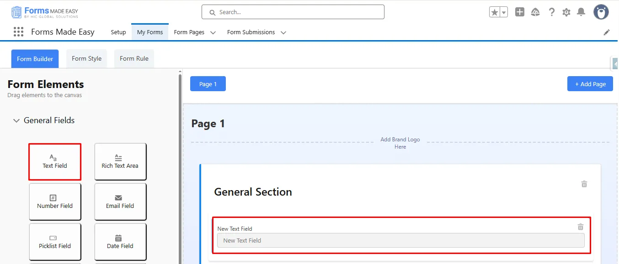This screenshot has height=264, width=619.
Task: Click the Favorites star icon
Action: tap(495, 12)
